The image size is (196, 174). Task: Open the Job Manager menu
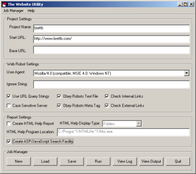[x=13, y=11]
